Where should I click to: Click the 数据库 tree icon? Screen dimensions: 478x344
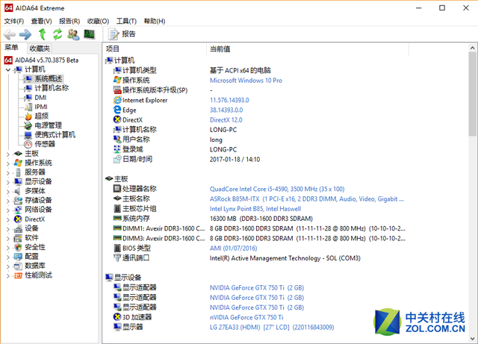click(x=18, y=266)
